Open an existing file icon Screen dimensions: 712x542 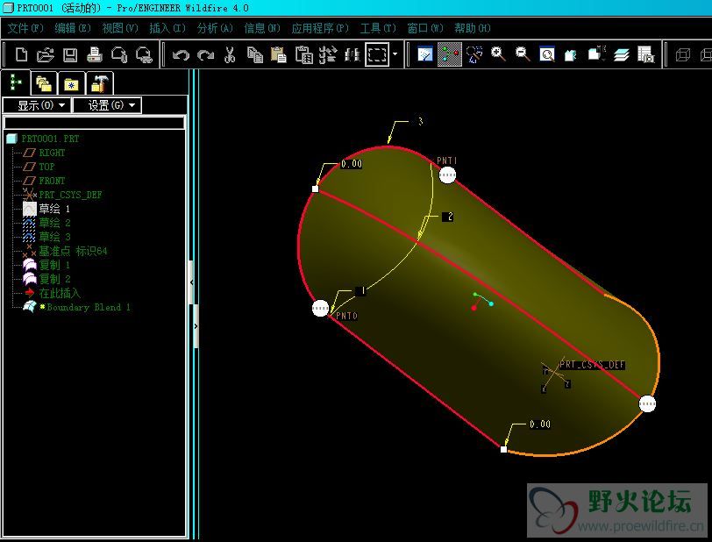click(x=46, y=55)
